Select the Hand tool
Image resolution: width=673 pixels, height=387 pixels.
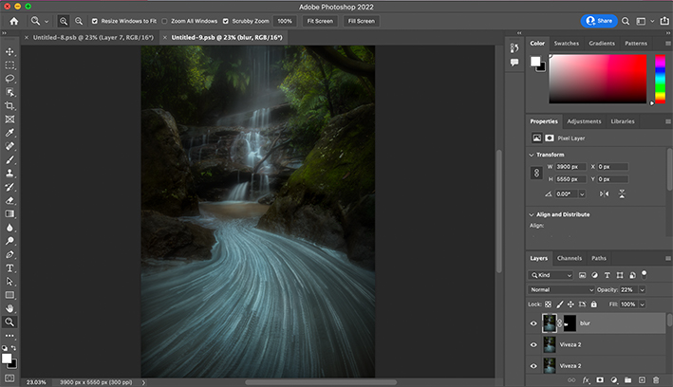tap(10, 308)
